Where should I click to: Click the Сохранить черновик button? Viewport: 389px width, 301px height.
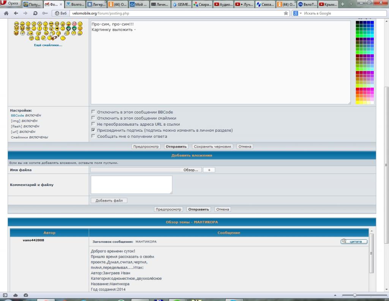click(x=212, y=147)
